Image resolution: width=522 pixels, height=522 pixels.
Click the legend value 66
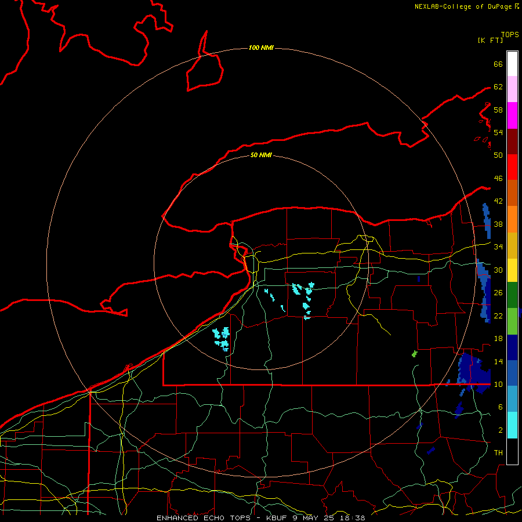pyautogui.click(x=498, y=64)
